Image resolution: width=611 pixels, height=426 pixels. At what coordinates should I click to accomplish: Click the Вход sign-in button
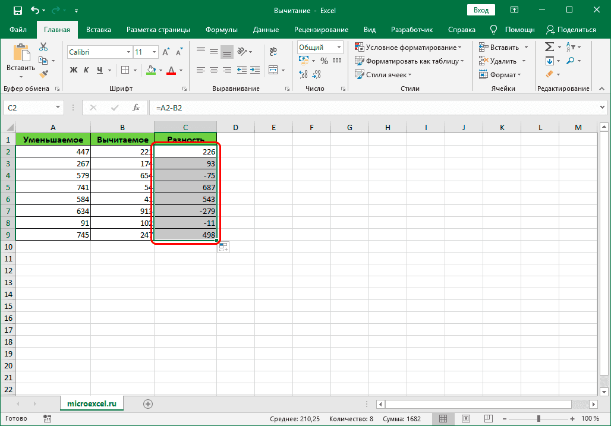click(x=481, y=10)
